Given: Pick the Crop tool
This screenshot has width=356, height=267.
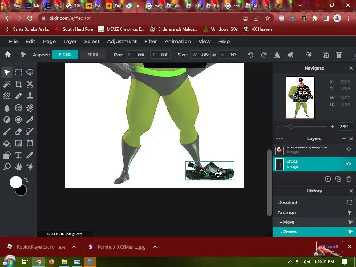Looking at the screenshot, I should click(x=18, y=84).
